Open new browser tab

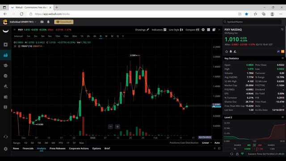pyautogui.click(x=57, y=7)
